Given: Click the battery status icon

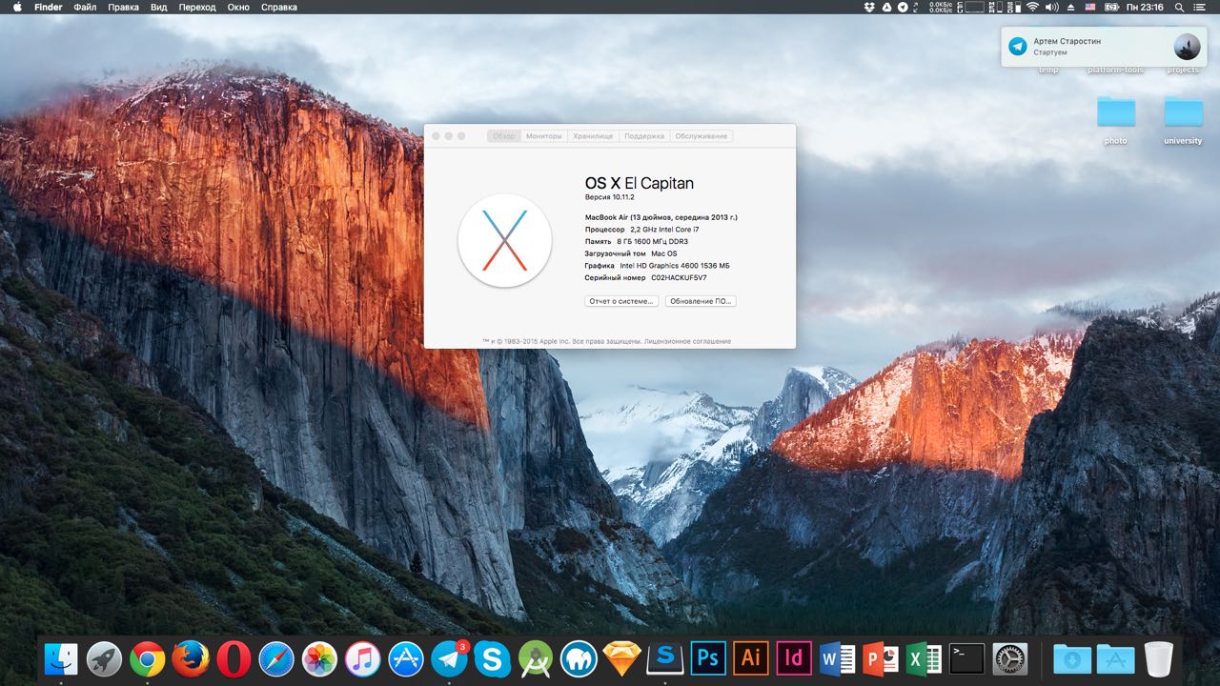Looking at the screenshot, I should [1111, 7].
